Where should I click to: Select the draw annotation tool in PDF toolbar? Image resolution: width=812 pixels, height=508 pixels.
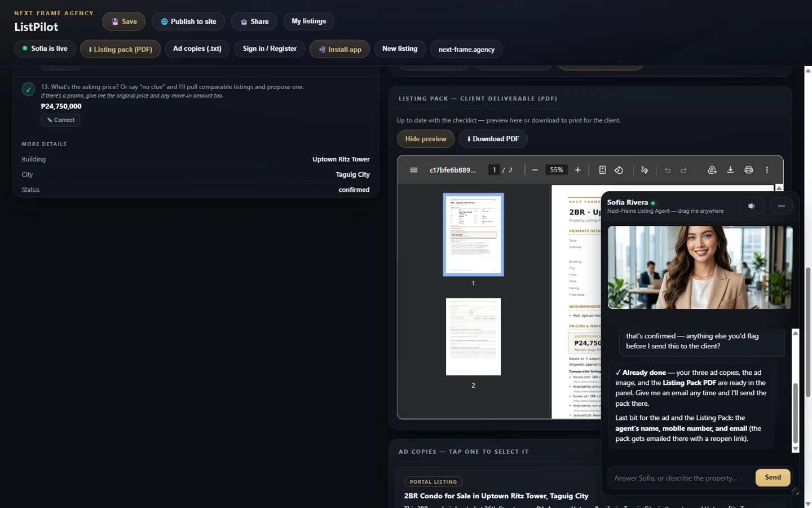pos(645,170)
